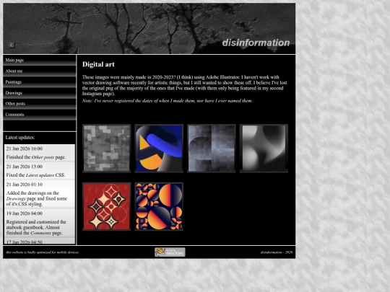Click the mobile devices footer notice
Screen dimensions: 390x292
coord(43,252)
